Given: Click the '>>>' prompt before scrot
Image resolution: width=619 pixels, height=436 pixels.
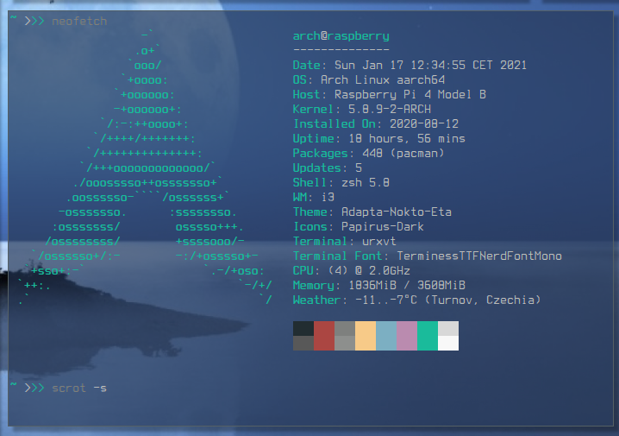Looking at the screenshot, I should coord(34,388).
